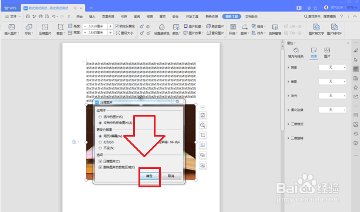Open the 图片轮廓 (Picture Outline) dropdown
Image resolution: width=360 pixels, height=212 pixels.
[193, 26]
